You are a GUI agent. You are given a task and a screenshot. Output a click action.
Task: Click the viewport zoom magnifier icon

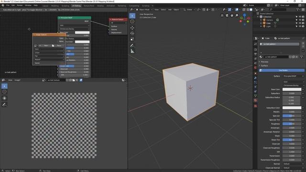(x=237, y=15)
